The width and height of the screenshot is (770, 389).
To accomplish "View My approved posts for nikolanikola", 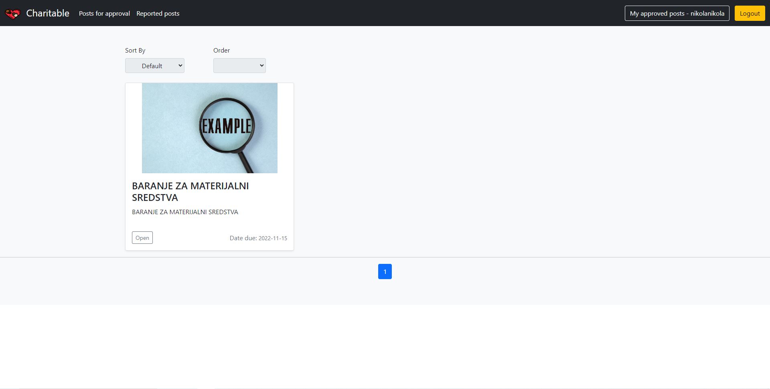I will tap(677, 13).
